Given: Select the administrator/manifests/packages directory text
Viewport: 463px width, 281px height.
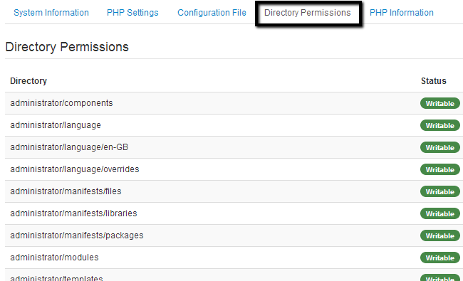Looking at the screenshot, I should pyautogui.click(x=77, y=235).
